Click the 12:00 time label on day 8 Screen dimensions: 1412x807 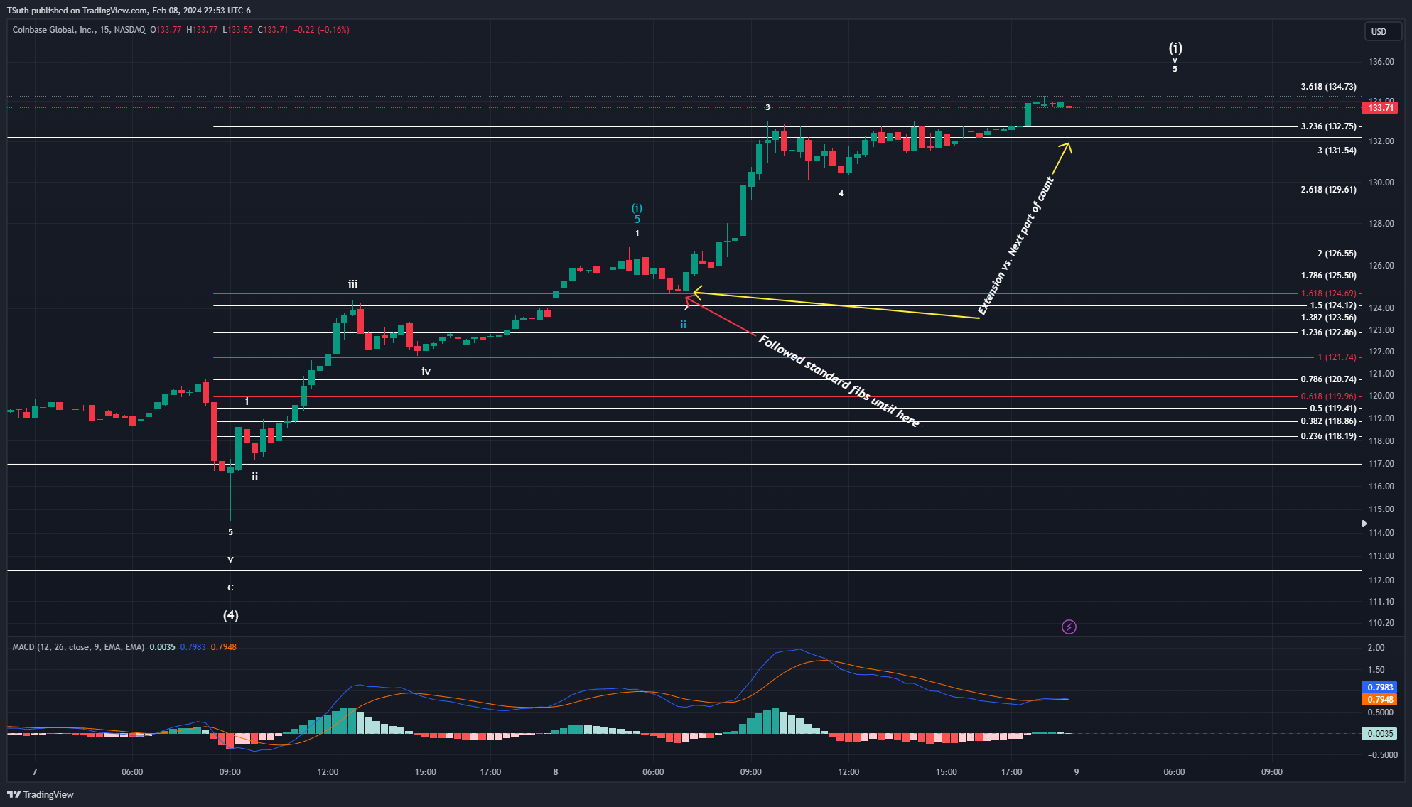click(848, 772)
